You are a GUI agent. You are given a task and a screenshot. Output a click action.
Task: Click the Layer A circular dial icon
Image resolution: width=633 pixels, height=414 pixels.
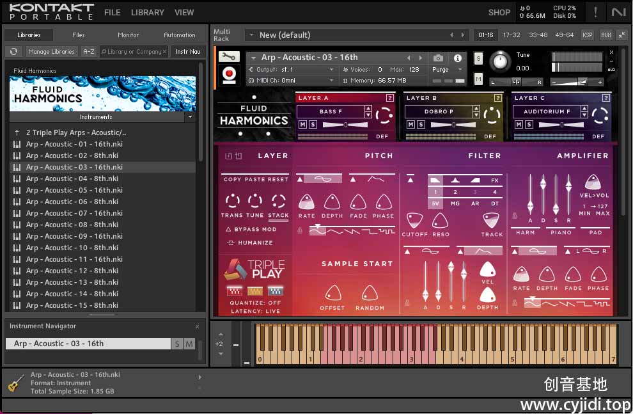tap(384, 116)
